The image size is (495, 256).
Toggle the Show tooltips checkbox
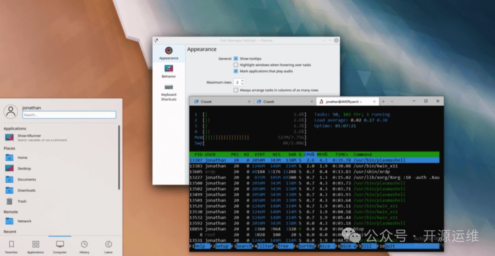(x=236, y=59)
